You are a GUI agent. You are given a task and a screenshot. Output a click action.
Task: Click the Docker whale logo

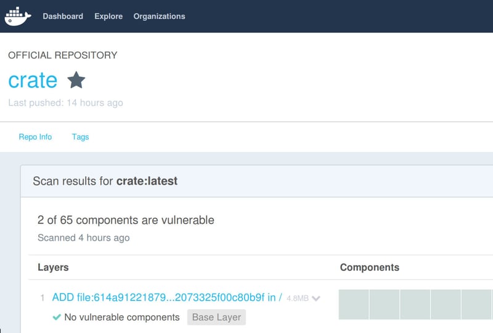pos(18,16)
